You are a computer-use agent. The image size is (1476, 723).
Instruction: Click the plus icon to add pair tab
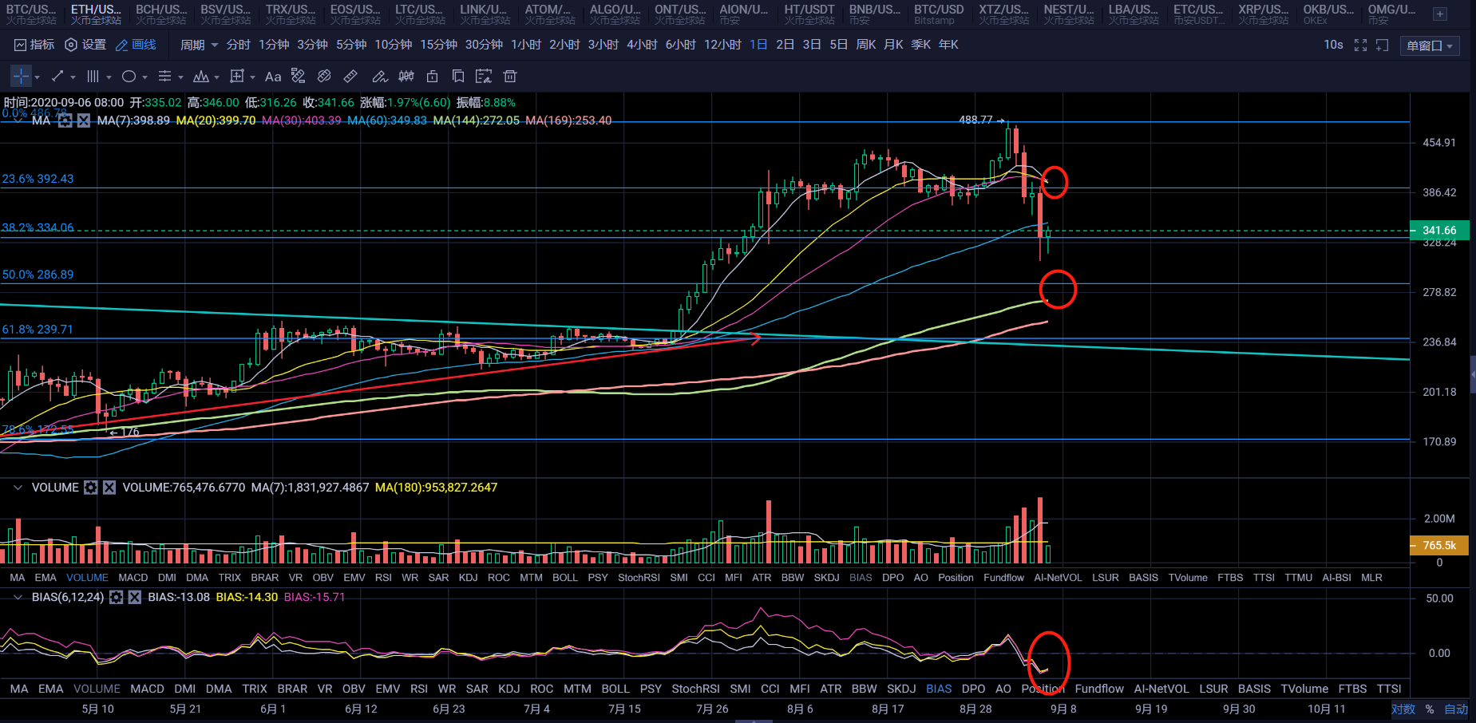[1439, 14]
